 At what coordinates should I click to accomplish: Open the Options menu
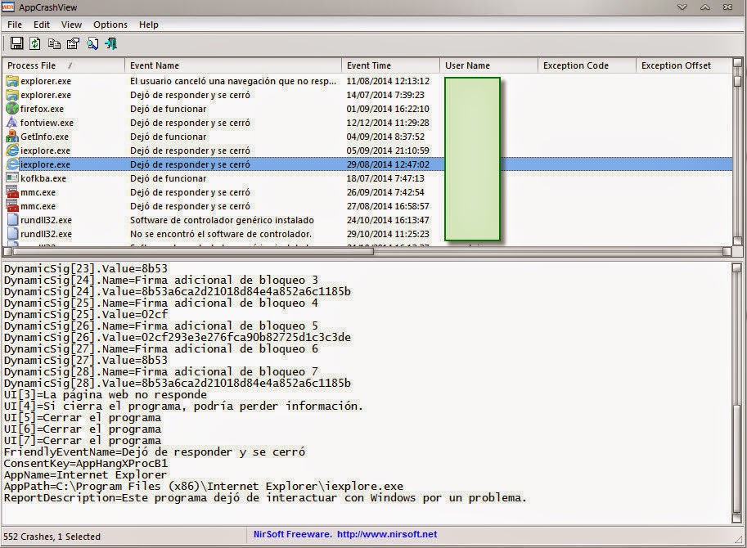point(110,25)
